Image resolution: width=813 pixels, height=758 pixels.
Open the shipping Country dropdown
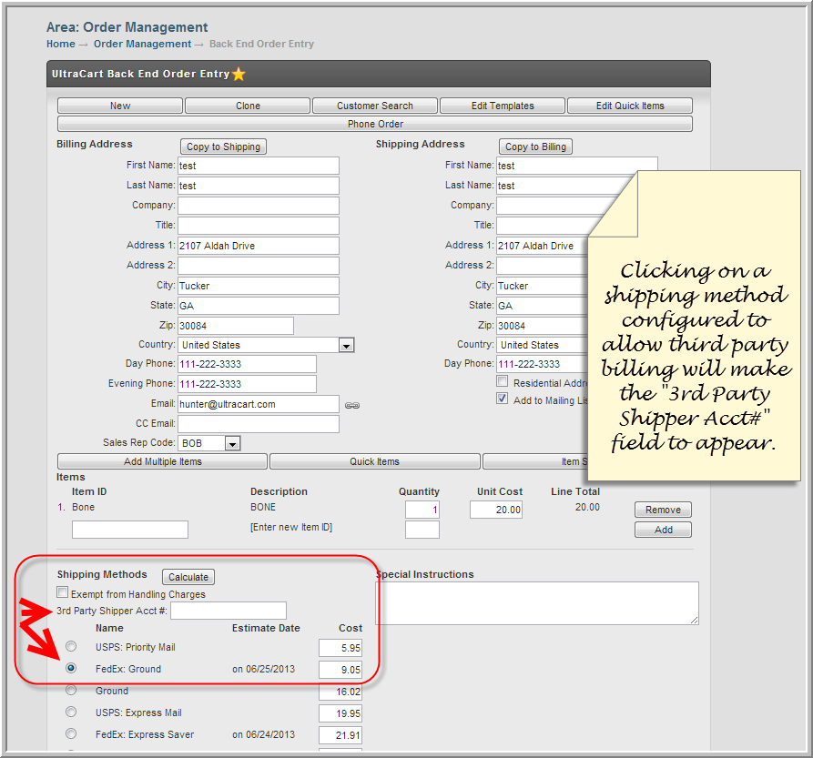click(544, 345)
